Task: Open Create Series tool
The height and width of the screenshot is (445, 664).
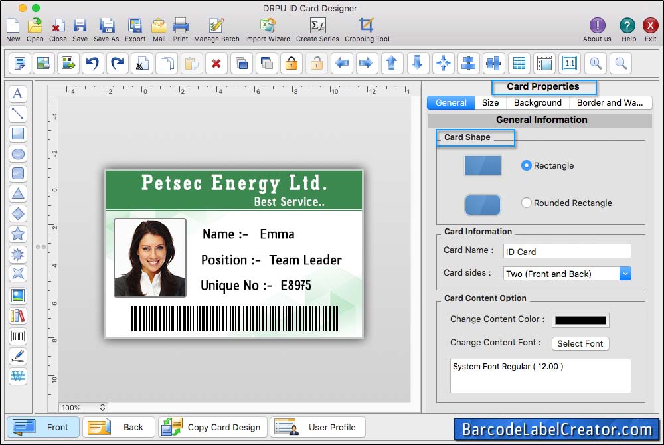Action: (x=317, y=30)
